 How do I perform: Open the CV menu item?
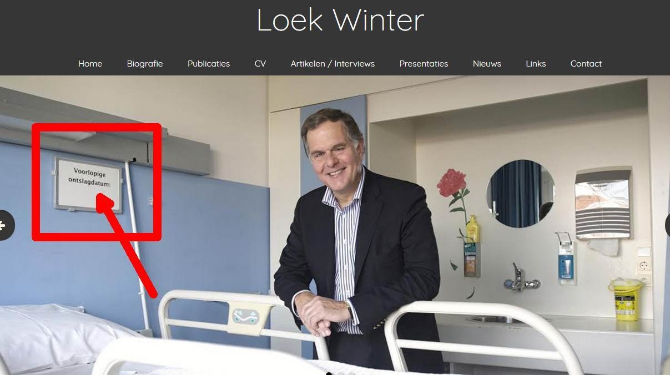[x=260, y=64]
